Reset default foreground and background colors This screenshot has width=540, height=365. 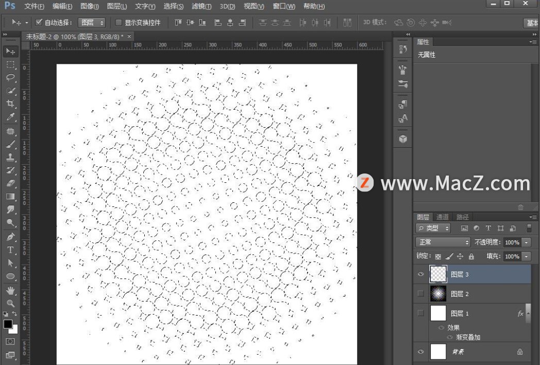click(6, 314)
